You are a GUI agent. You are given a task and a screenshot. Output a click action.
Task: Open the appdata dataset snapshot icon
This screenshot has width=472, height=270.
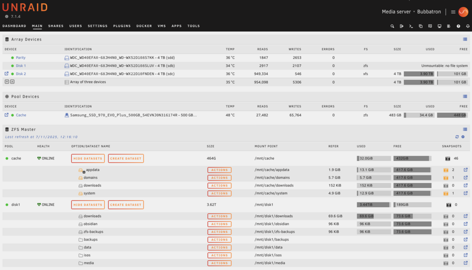tap(446, 170)
